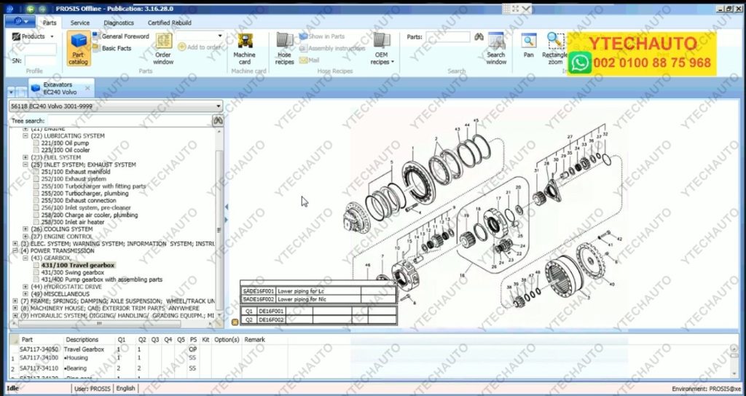
Task: Click the Descriptions column header
Action: 82,339
